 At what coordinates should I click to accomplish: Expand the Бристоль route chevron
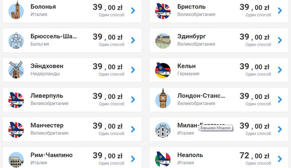280,10
